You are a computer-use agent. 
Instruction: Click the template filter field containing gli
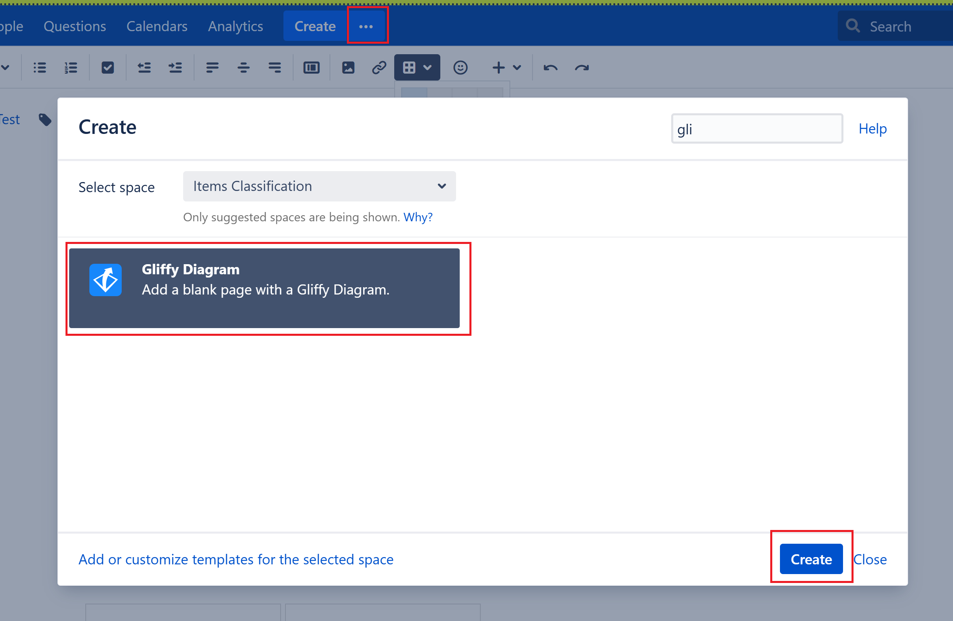coord(757,129)
